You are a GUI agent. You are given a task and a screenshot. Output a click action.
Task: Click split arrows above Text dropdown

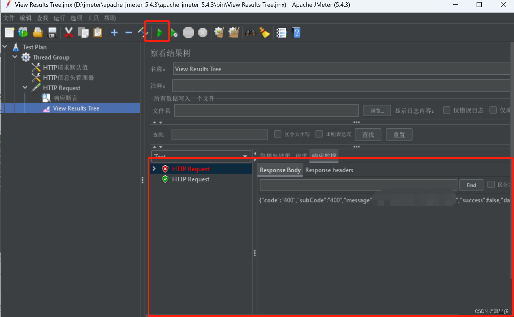click(157, 147)
